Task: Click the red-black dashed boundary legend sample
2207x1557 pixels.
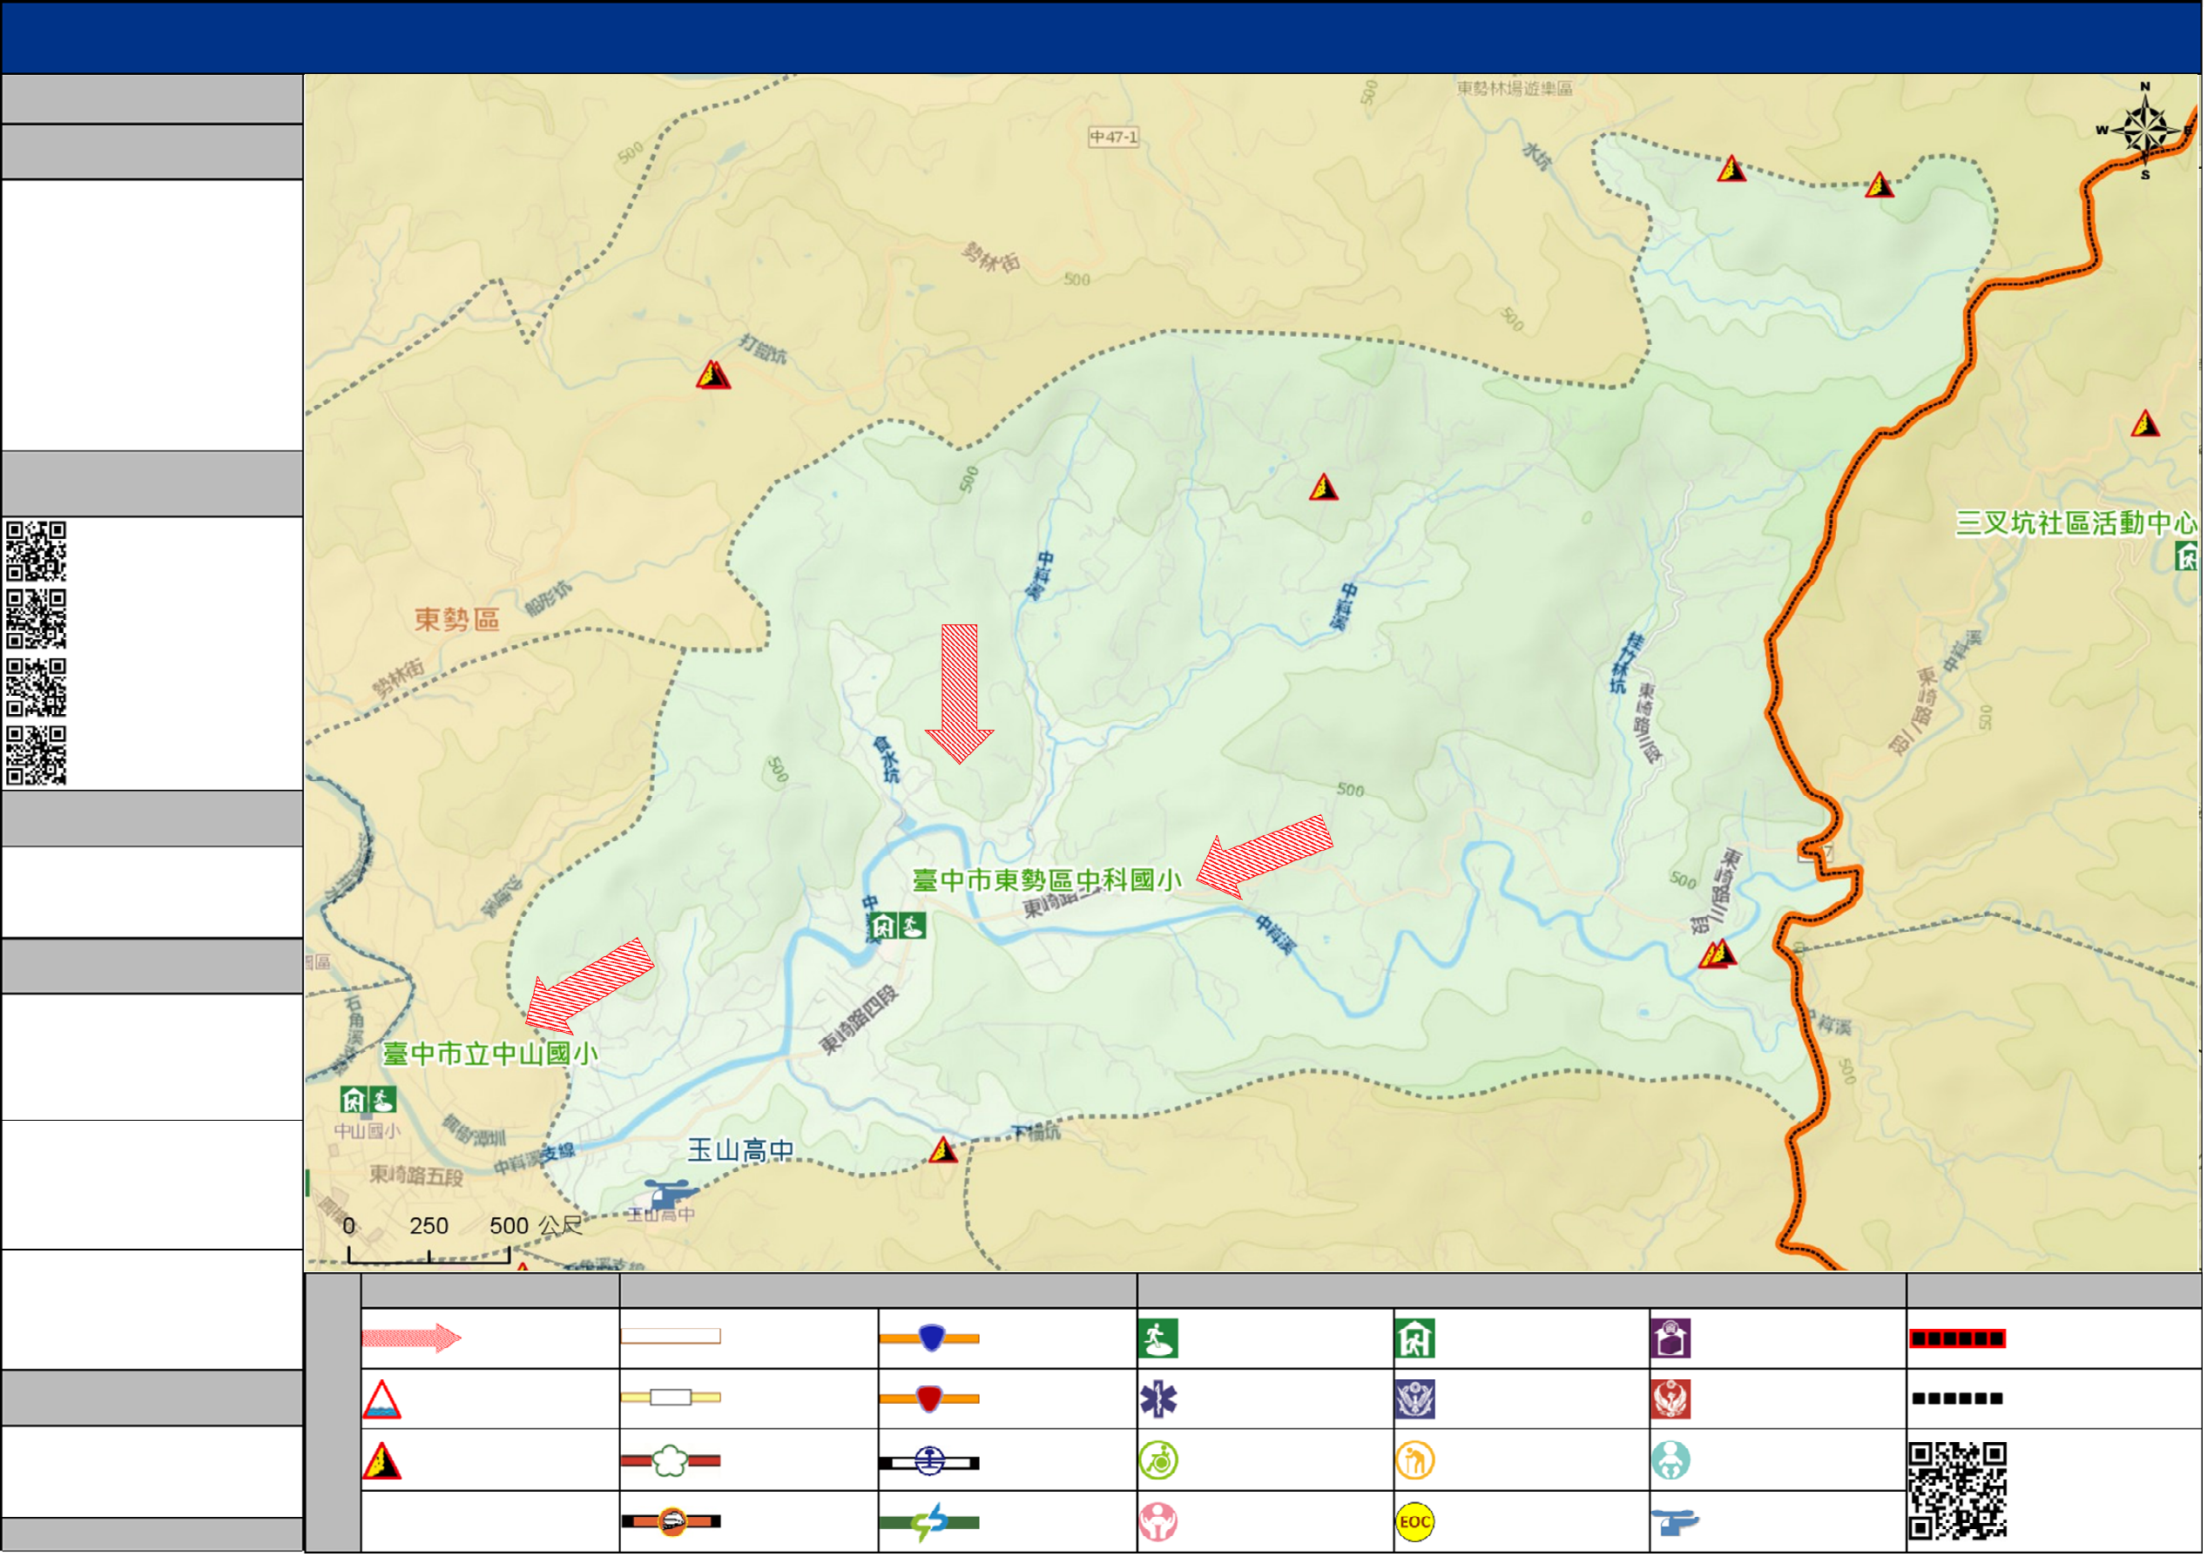Action: tap(1958, 1340)
